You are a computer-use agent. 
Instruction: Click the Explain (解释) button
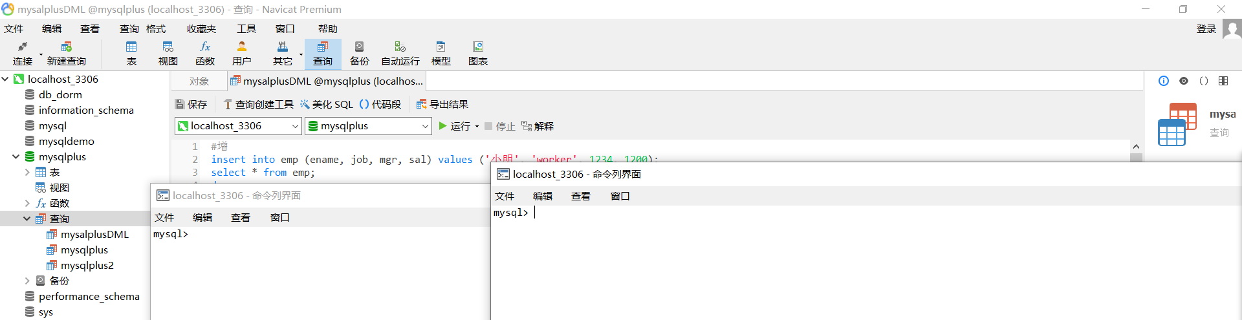point(538,126)
